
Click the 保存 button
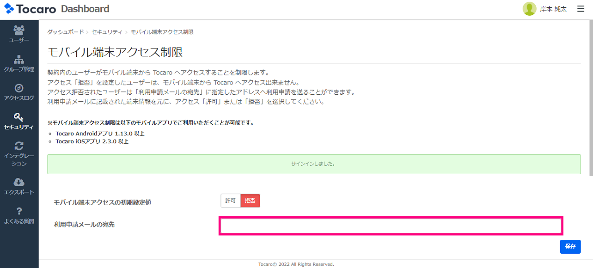pyautogui.click(x=570, y=246)
